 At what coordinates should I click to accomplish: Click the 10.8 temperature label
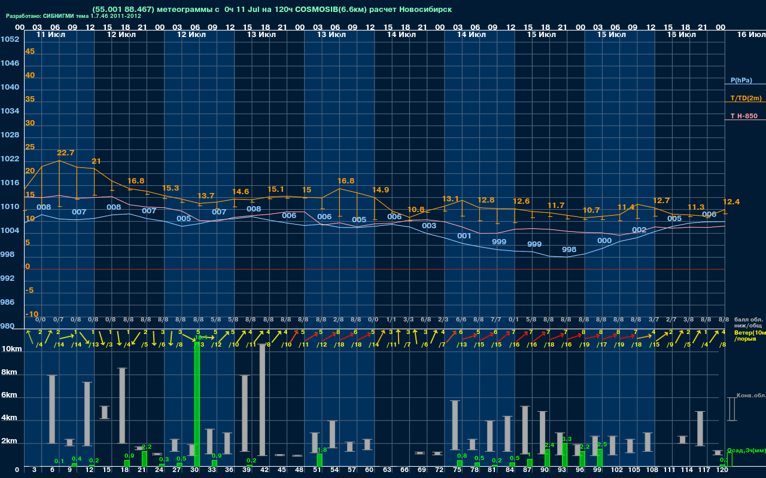click(x=415, y=210)
